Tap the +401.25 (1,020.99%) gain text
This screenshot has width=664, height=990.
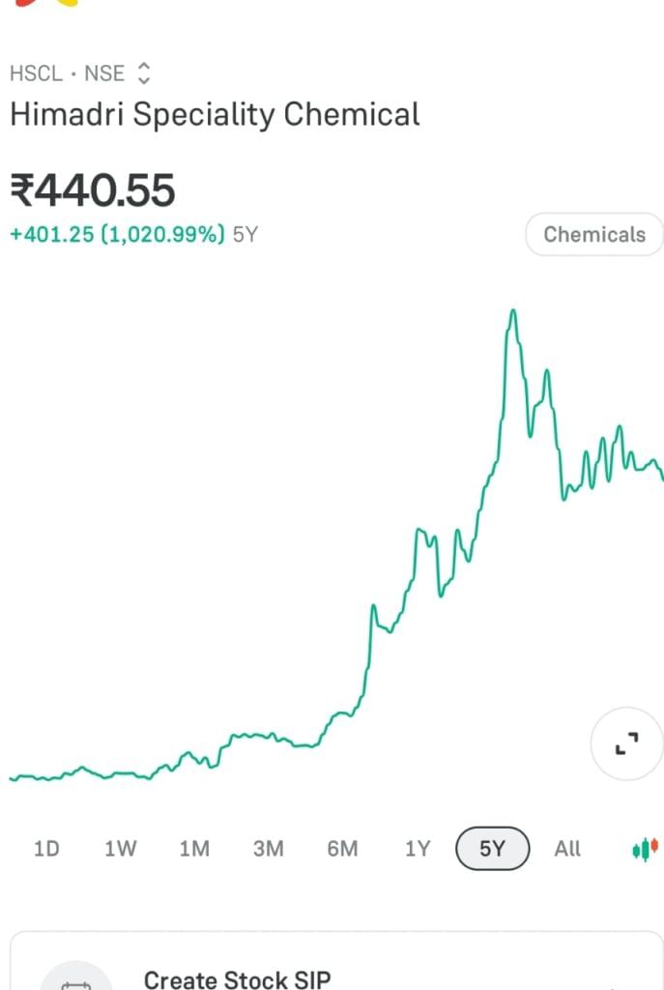click(117, 234)
